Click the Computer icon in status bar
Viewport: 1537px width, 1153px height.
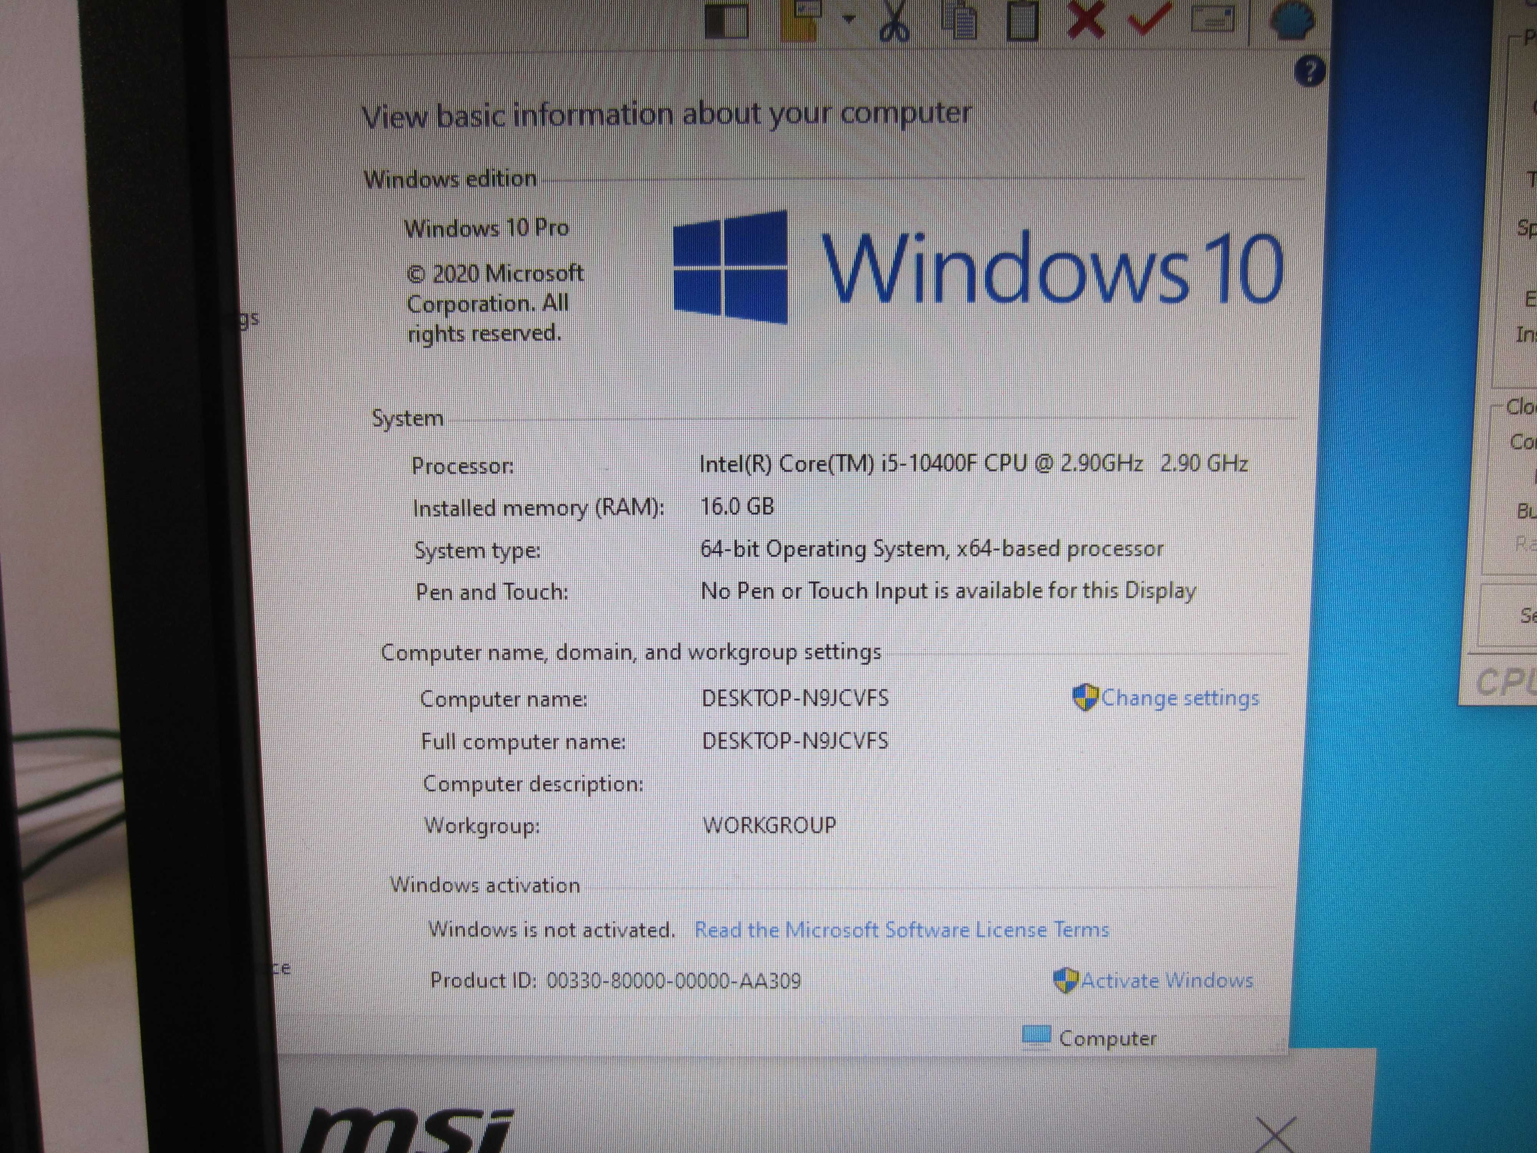click(x=1036, y=1036)
